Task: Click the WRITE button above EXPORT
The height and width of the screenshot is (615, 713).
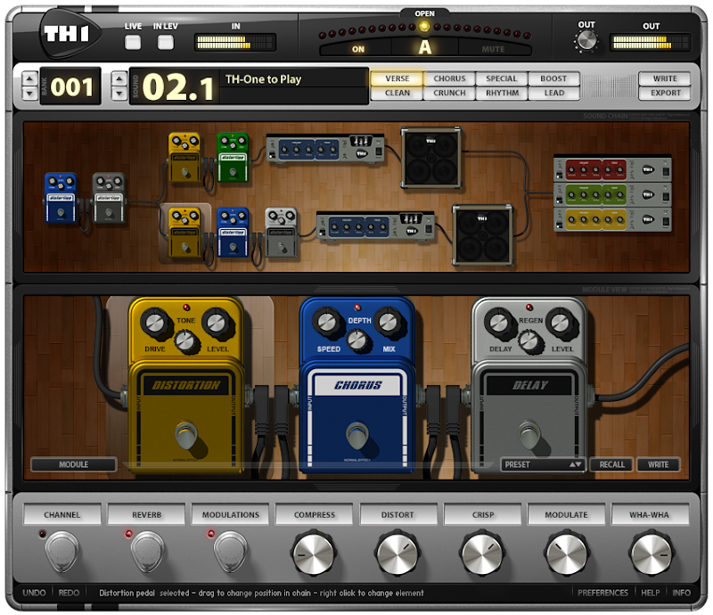Action: point(665,78)
